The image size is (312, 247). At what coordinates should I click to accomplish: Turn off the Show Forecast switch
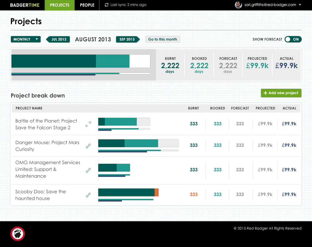pyautogui.click(x=293, y=39)
